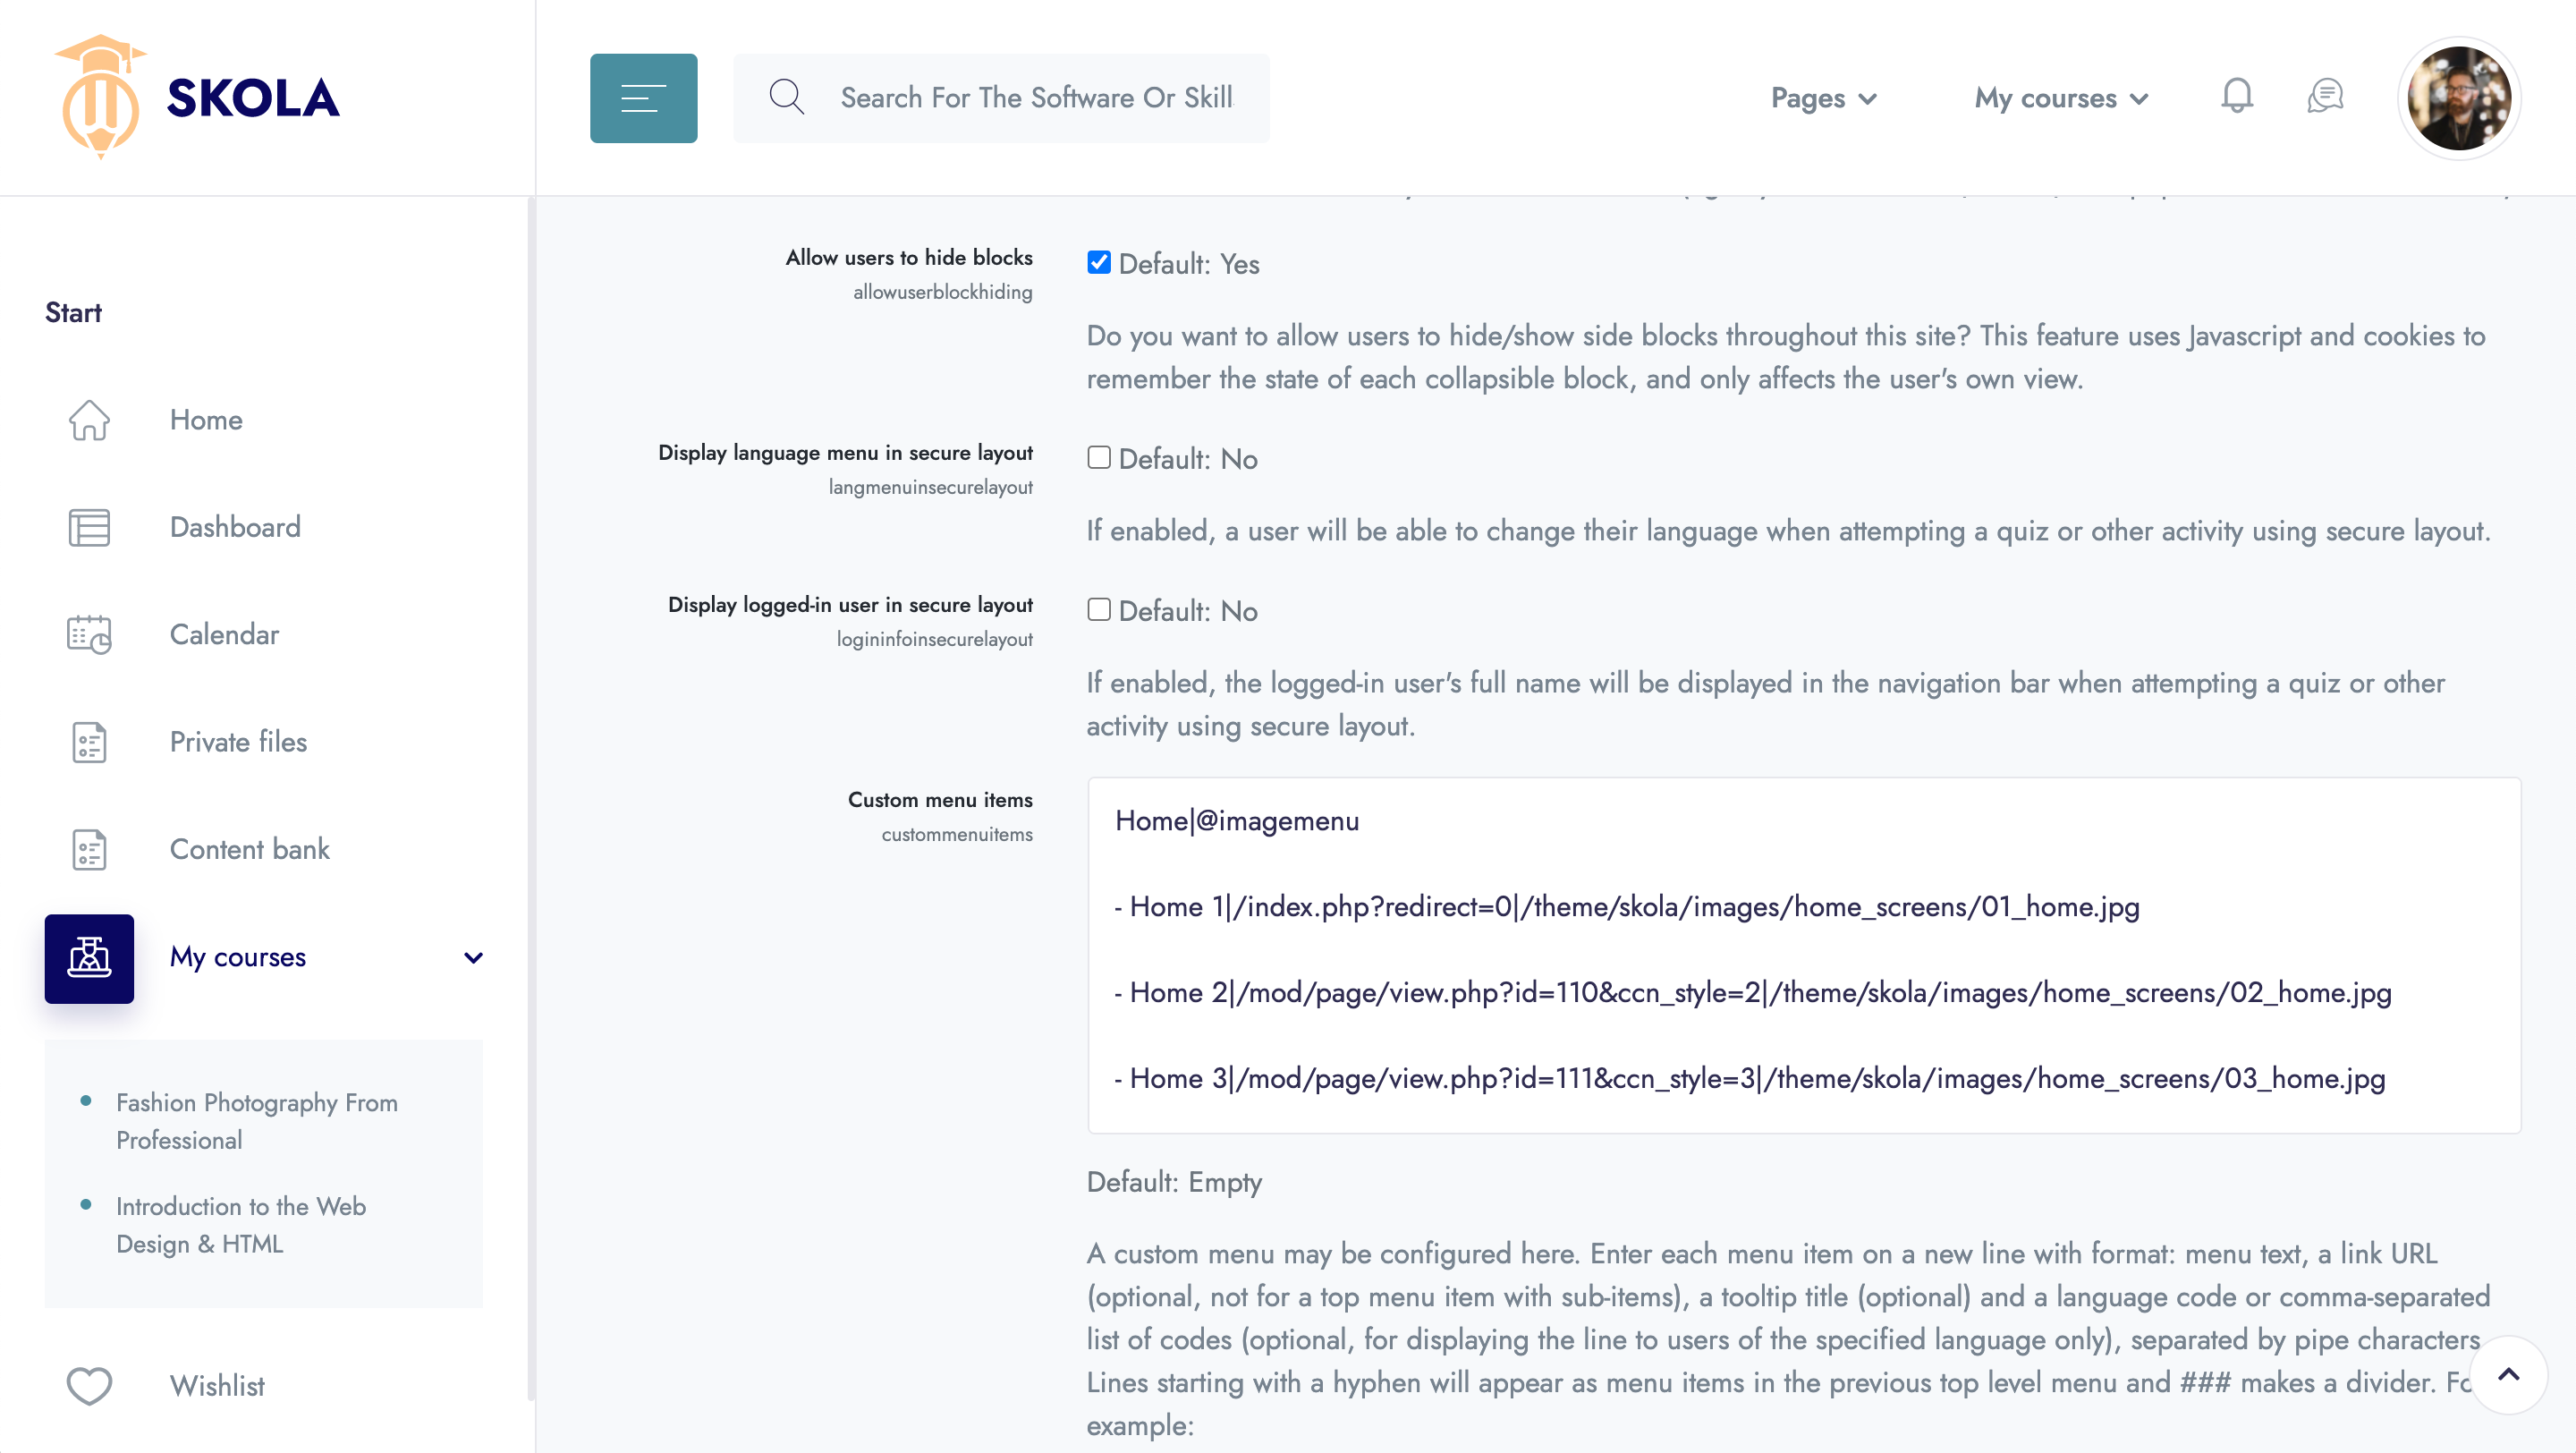Click the Wishlist heart icon

point(89,1386)
